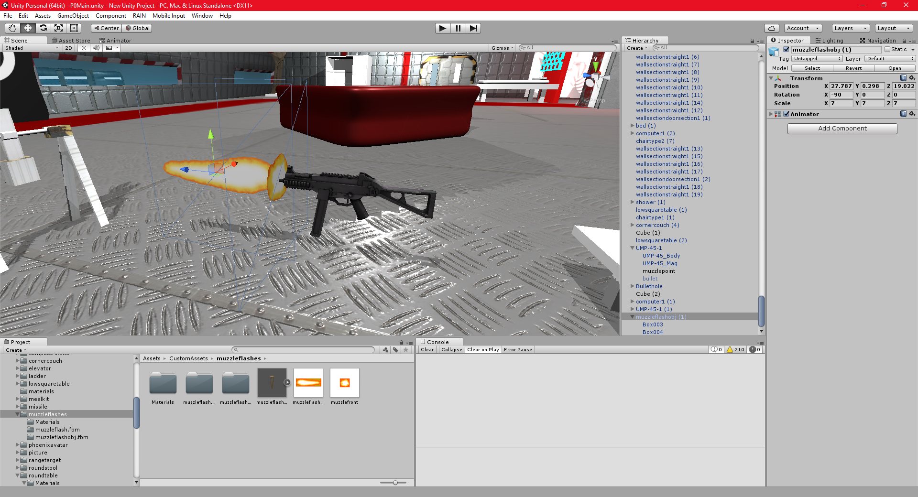Click the Search by Label tag icon
This screenshot has width=918, height=497.
(x=395, y=350)
